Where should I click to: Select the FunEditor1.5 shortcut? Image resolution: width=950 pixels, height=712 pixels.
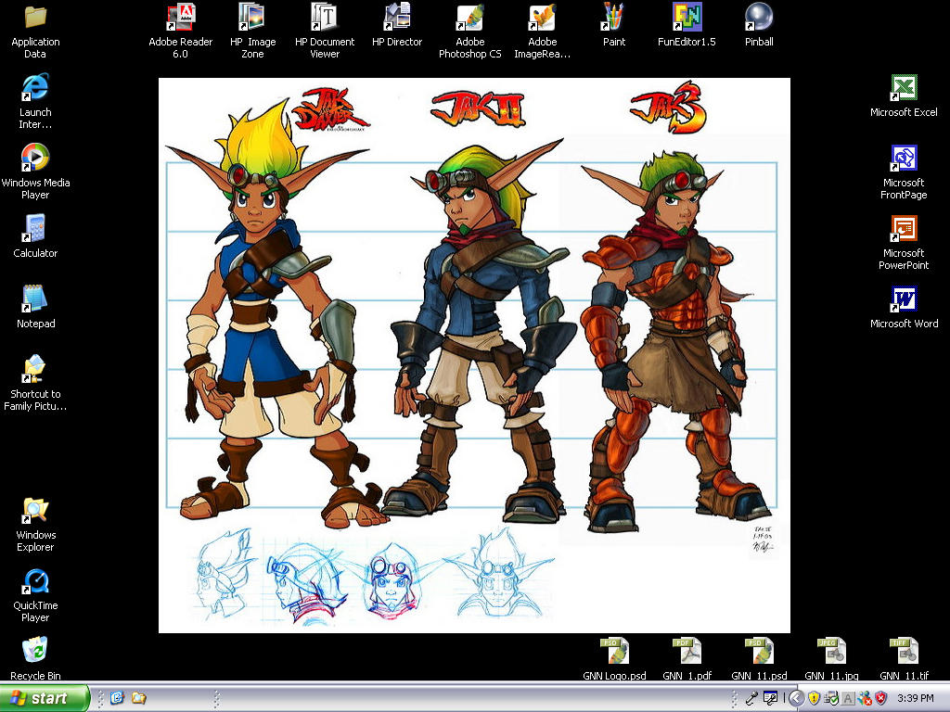(687, 25)
